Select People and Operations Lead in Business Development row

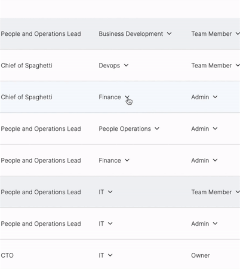41,34
